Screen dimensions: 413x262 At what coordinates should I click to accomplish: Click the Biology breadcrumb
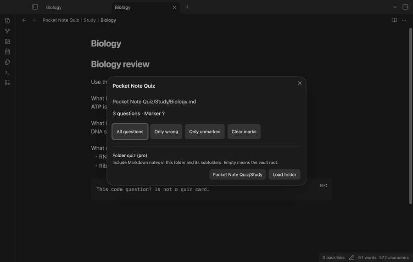tap(108, 20)
